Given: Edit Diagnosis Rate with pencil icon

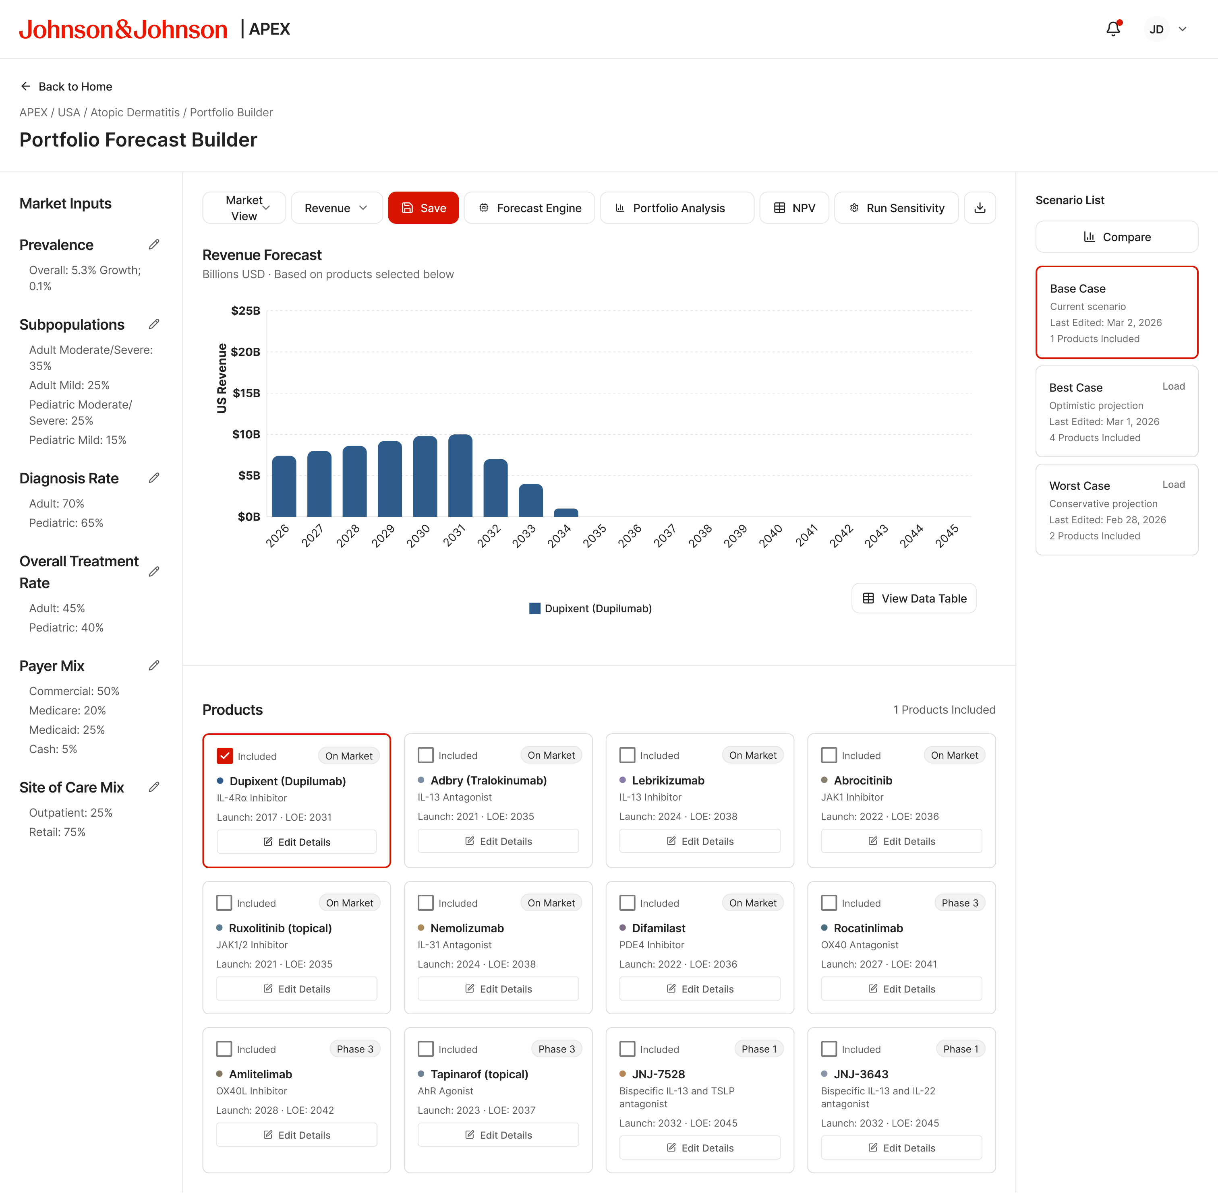Looking at the screenshot, I should click(x=154, y=478).
